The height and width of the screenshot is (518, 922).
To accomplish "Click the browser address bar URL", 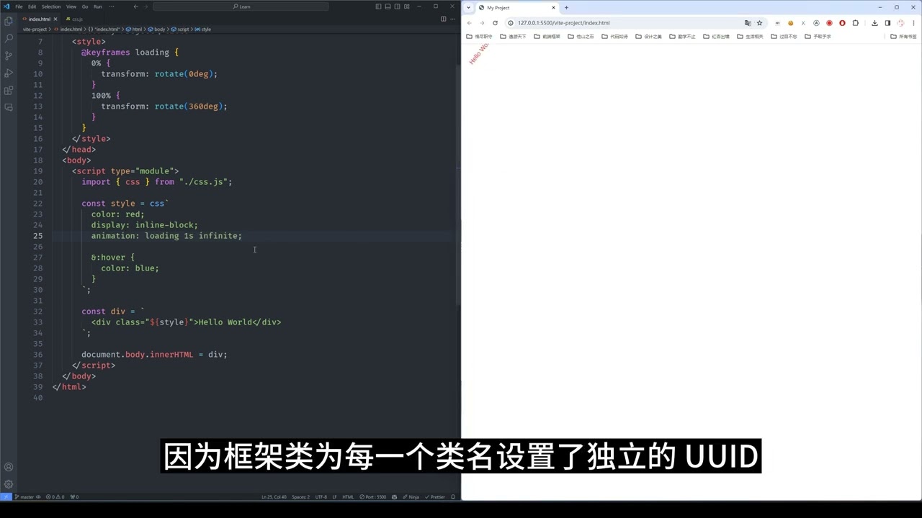I will (563, 23).
